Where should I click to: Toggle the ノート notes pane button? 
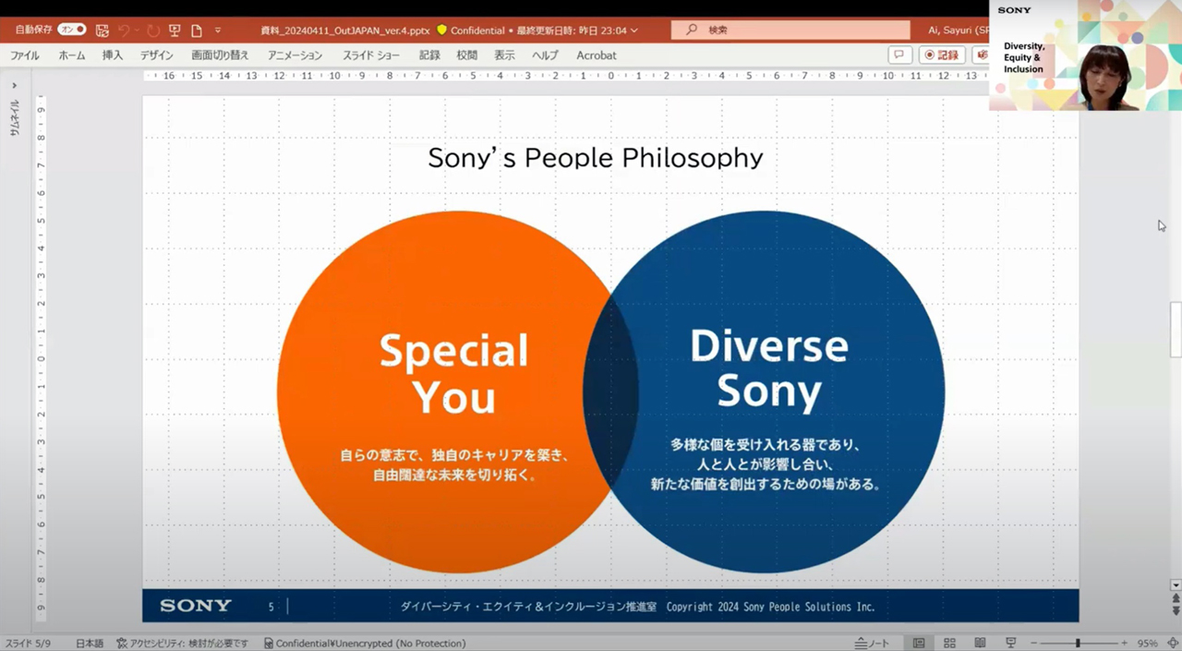(x=873, y=643)
